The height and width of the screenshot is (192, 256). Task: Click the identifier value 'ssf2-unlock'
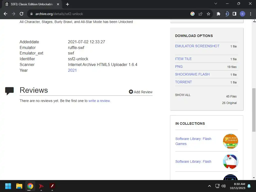pos(78,59)
